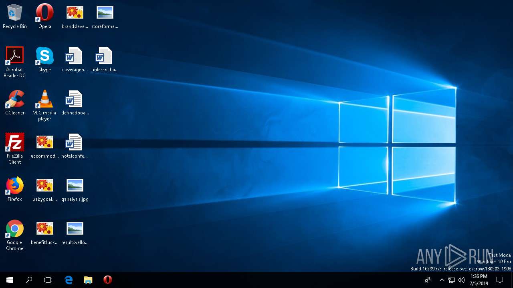Open File Explorer from the taskbar

click(88, 280)
